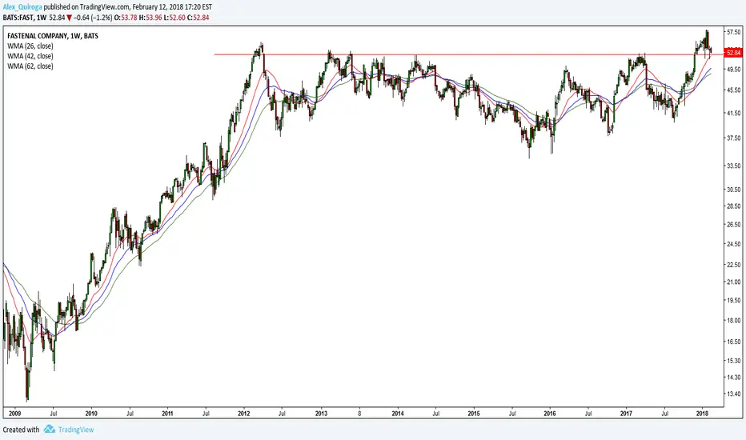Click the 2015 label on time axis
Screen dimensions: 746x440
pos(473,414)
